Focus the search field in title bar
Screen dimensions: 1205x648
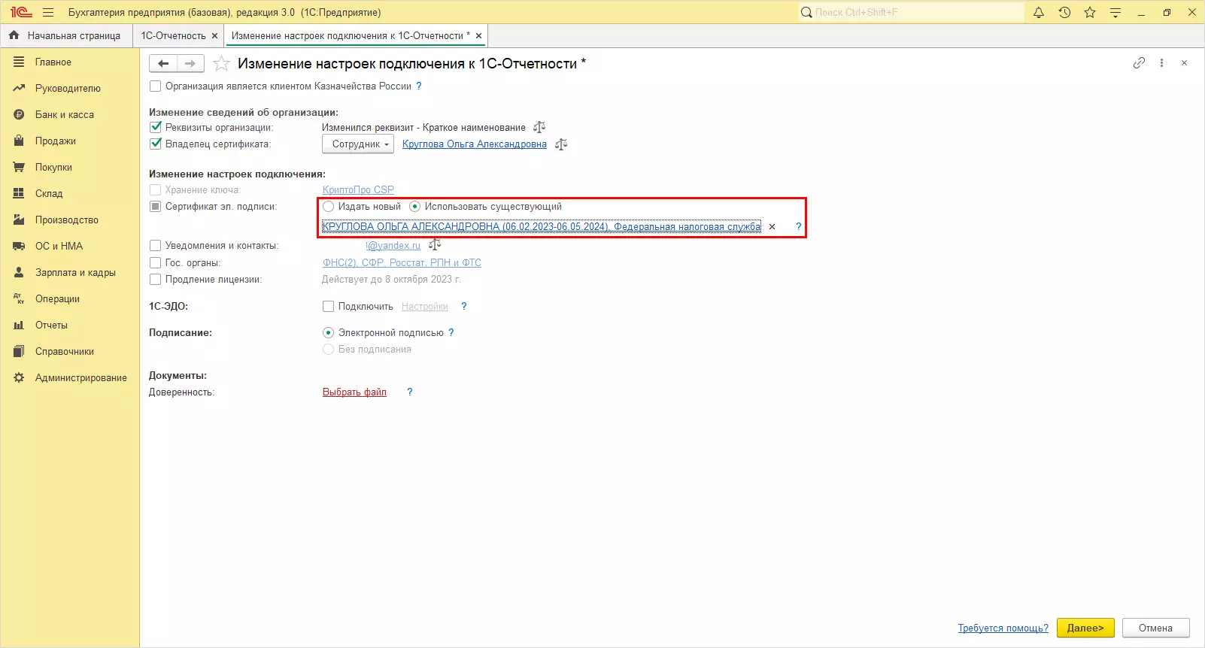pyautogui.click(x=911, y=12)
